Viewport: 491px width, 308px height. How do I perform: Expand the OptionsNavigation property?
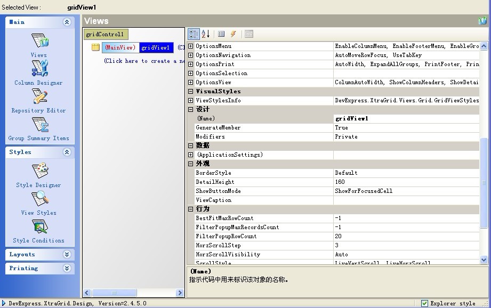(x=190, y=55)
